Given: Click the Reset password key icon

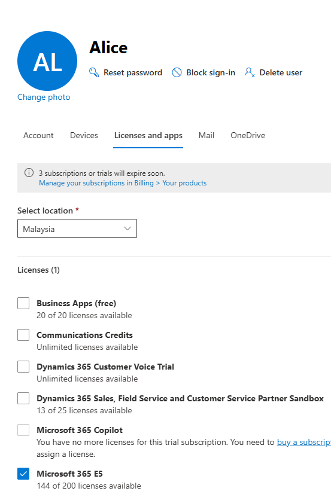Looking at the screenshot, I should (94, 72).
